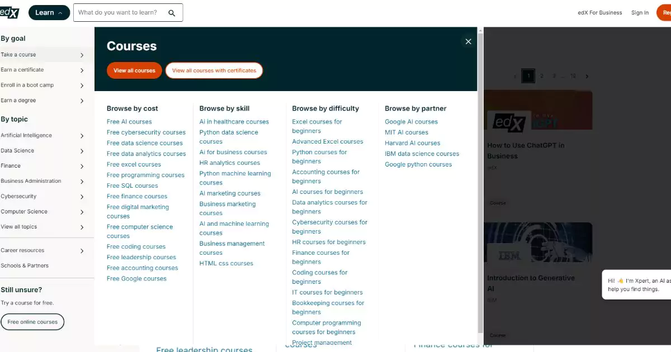Open the Xpert AI chat bubble
This screenshot has width=671, height=352.
click(x=637, y=285)
